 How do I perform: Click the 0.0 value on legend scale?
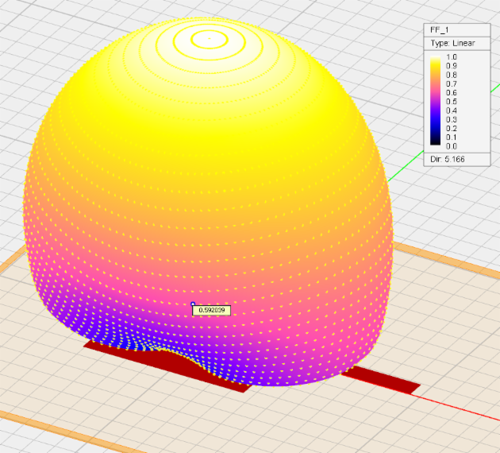[x=451, y=145]
